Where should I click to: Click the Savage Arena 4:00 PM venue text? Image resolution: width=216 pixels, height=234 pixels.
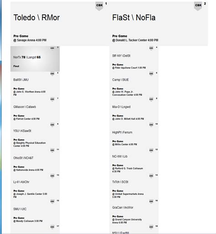(31, 40)
